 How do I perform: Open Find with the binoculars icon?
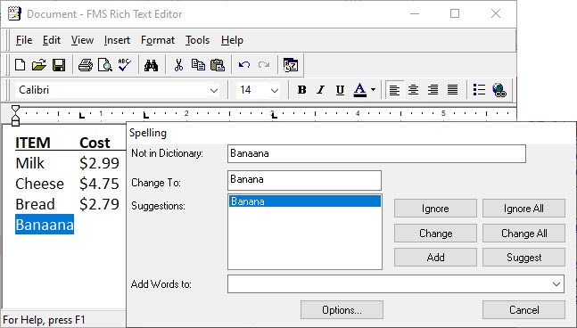[151, 65]
